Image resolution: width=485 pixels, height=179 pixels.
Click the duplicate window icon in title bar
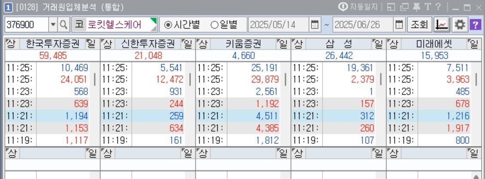(x=404, y=7)
